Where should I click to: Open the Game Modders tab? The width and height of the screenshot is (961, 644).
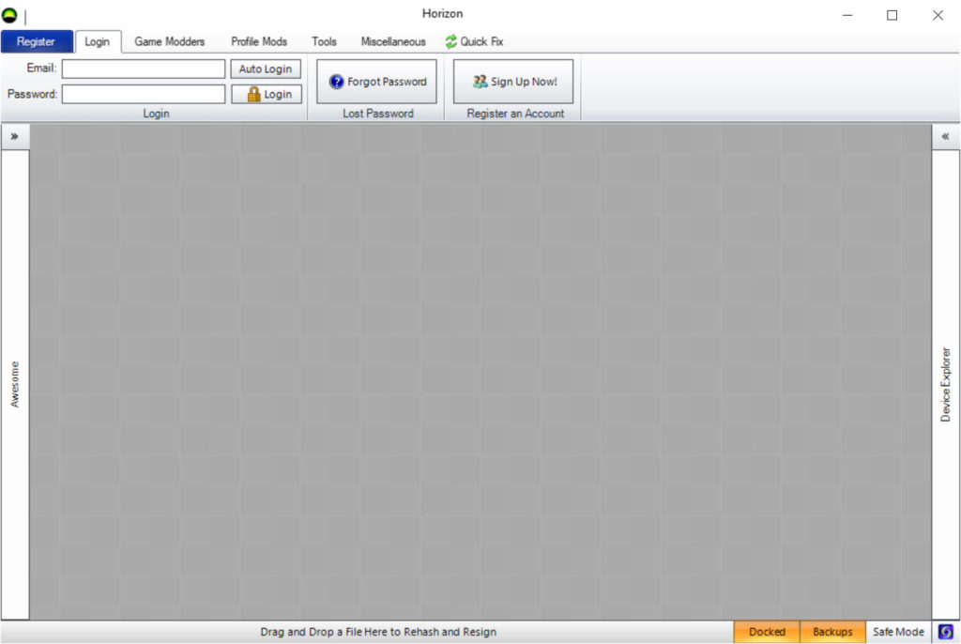tap(170, 41)
